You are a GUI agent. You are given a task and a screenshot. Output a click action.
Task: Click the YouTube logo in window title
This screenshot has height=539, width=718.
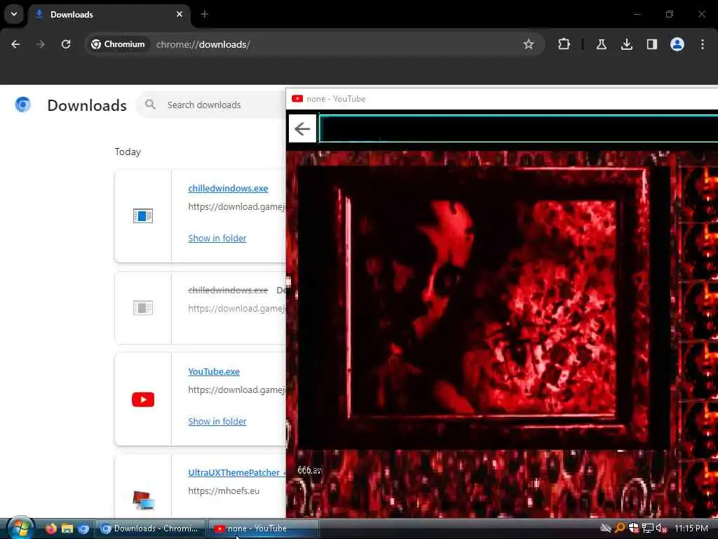pos(297,98)
